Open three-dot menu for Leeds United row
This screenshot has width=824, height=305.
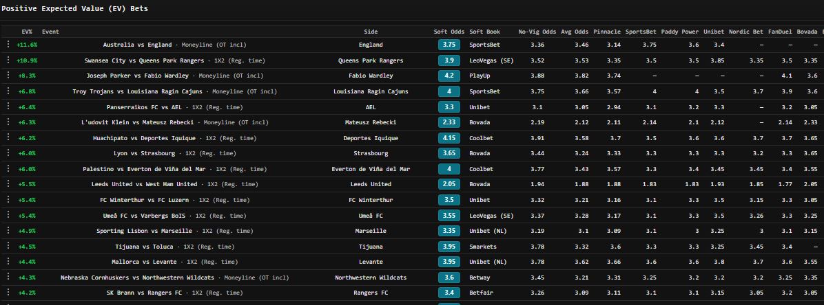click(x=9, y=184)
